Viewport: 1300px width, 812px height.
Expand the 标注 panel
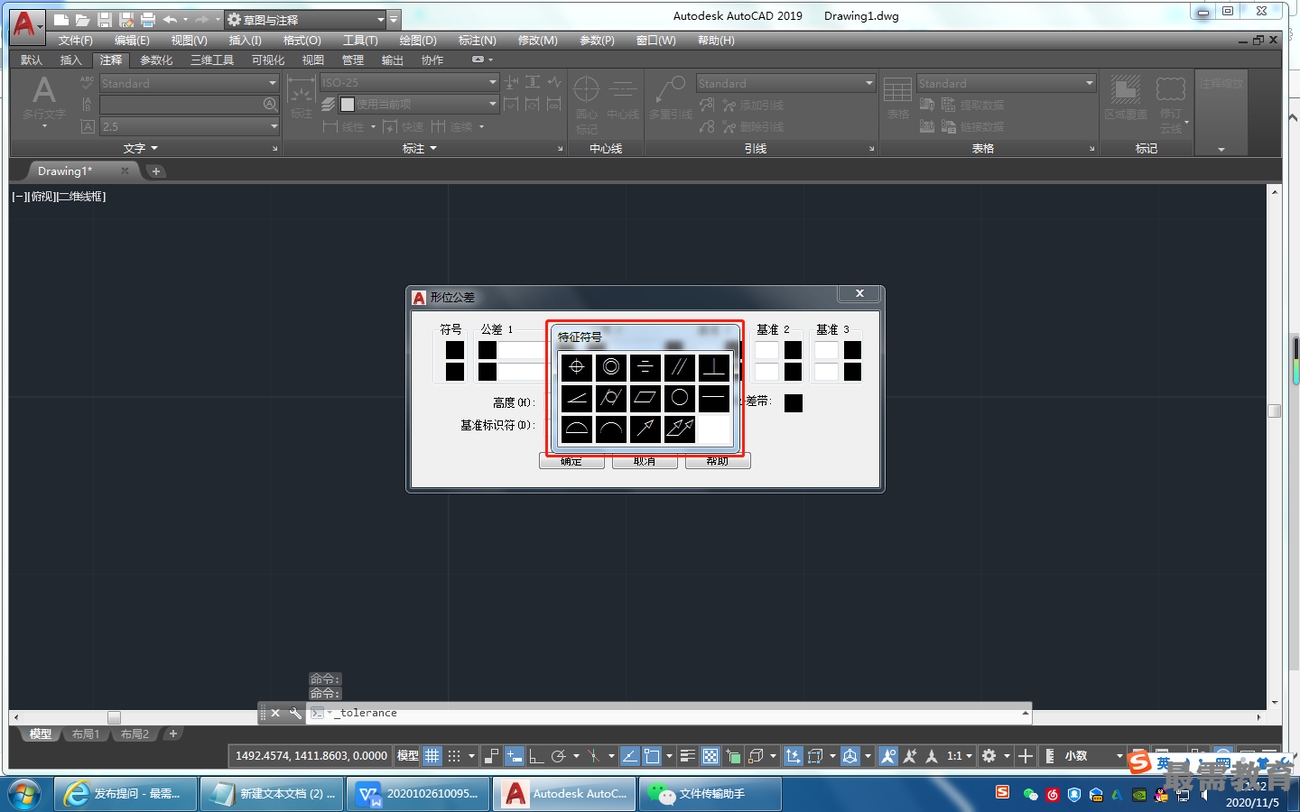tap(419, 148)
